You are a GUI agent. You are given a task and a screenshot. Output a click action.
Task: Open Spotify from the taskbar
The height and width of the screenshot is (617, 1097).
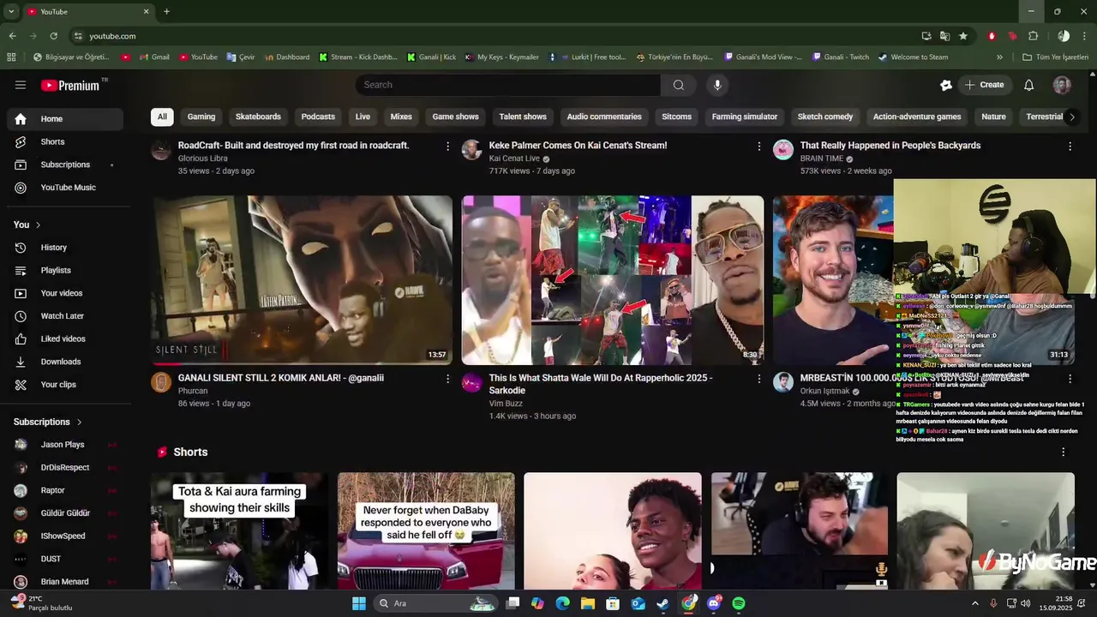[739, 603]
